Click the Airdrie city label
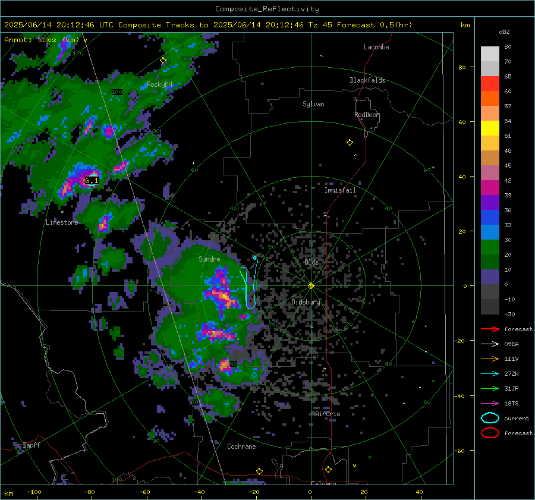 coord(328,414)
